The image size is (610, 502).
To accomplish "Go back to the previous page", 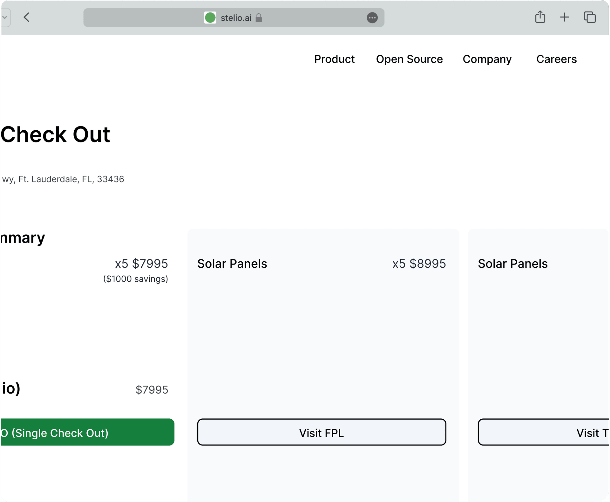I will (27, 17).
